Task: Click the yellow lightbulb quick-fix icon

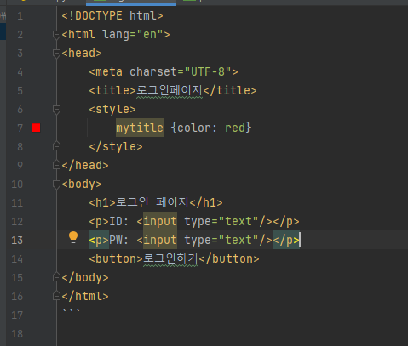Action: (x=73, y=237)
